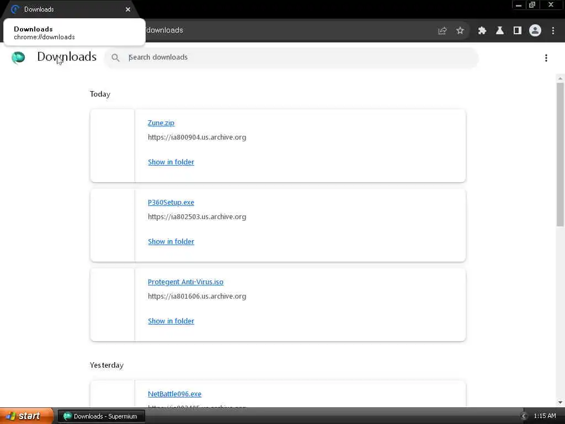
Task: Show Protegent Anti-Virus.iso in folder
Action: click(171, 321)
